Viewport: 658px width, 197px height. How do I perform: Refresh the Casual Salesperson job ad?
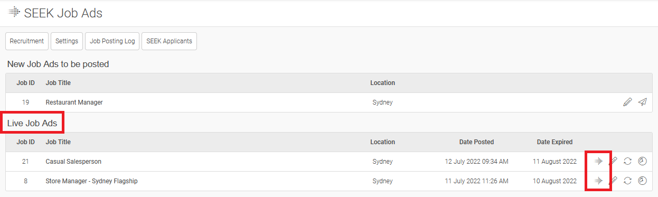[627, 162]
